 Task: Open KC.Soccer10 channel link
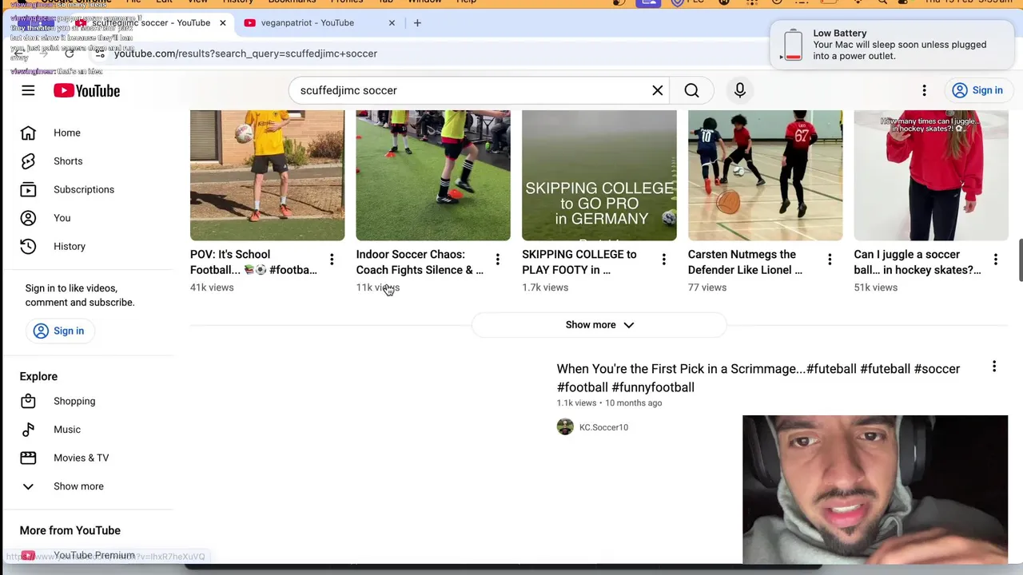coord(603,427)
